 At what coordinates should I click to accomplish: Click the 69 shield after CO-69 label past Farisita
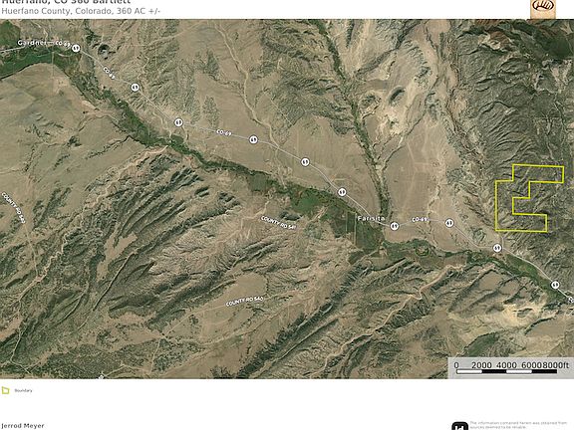[x=449, y=223]
